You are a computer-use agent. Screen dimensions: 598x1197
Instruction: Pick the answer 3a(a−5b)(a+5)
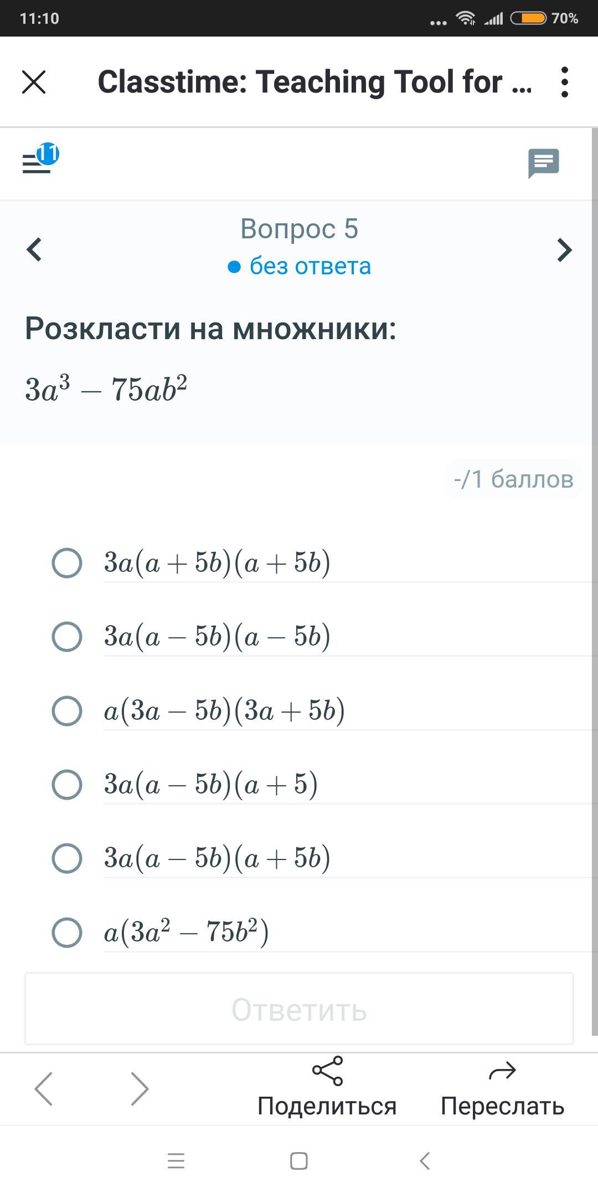pos(67,784)
